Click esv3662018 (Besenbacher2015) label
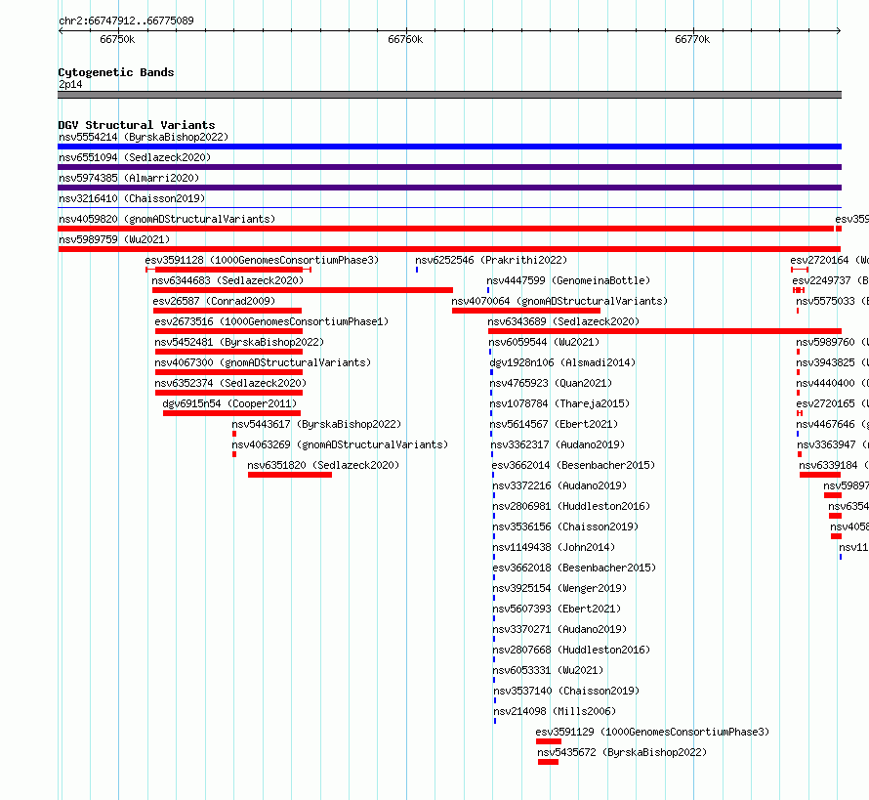Image resolution: width=869 pixels, height=800 pixels. (574, 568)
